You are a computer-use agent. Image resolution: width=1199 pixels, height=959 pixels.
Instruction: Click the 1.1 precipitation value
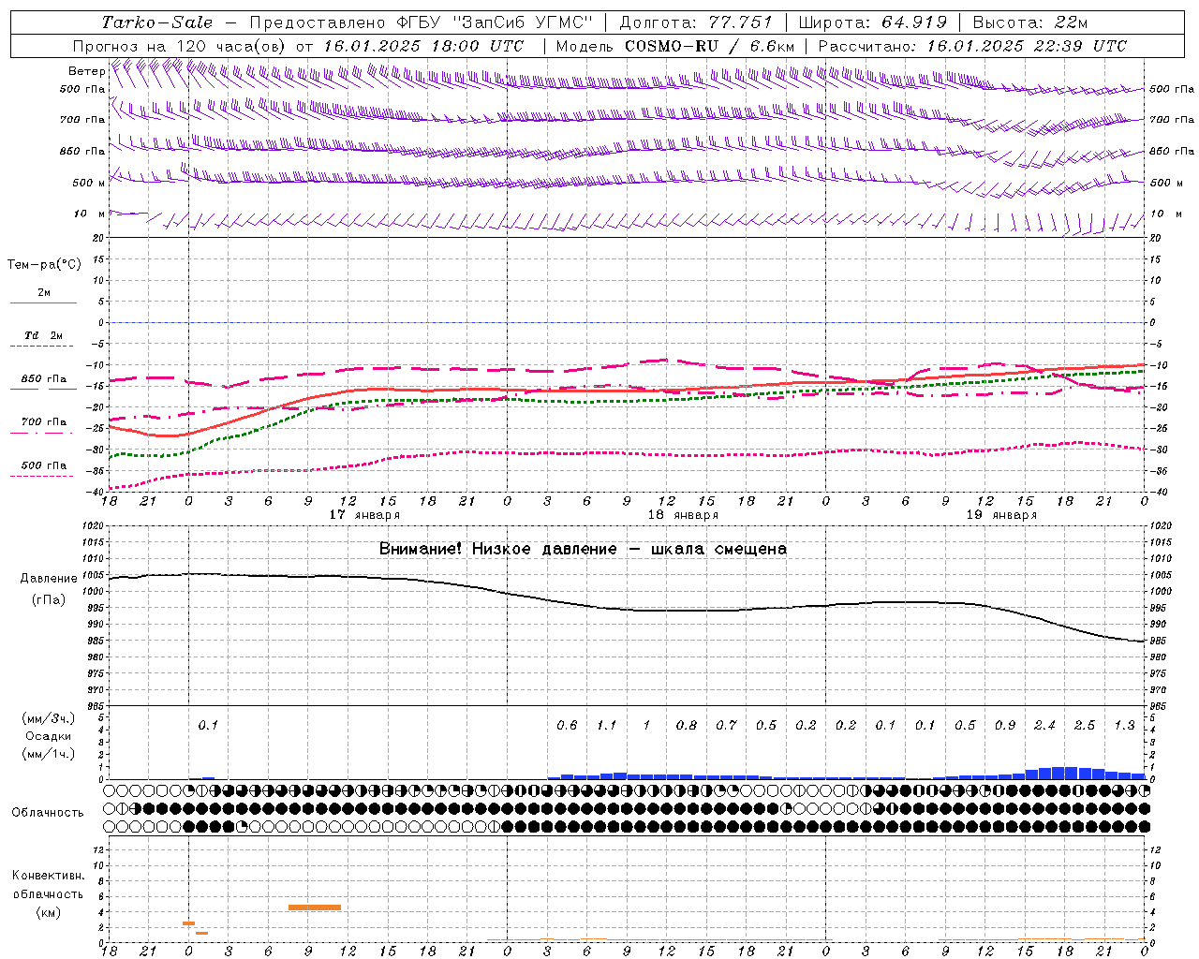[x=607, y=726]
